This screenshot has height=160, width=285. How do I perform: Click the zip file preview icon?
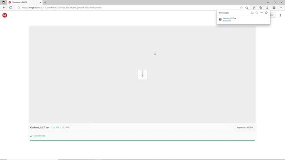[142, 74]
